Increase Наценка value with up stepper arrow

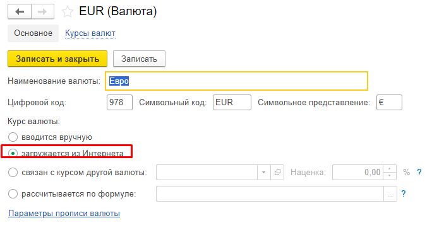coord(390,169)
